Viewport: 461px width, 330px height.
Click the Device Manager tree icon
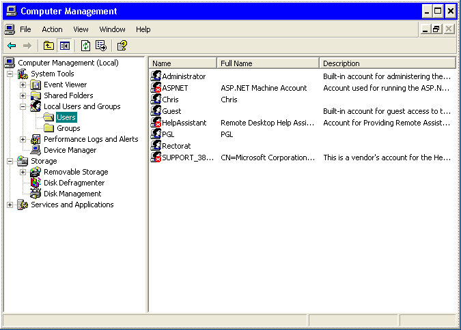36,150
